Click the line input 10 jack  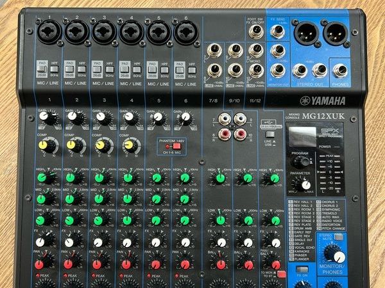point(235,70)
